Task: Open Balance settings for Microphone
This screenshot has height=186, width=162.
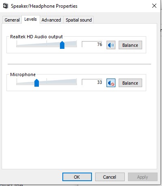Action: pos(130,83)
